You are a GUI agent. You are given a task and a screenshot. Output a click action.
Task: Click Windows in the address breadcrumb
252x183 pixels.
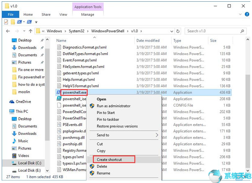54,31
